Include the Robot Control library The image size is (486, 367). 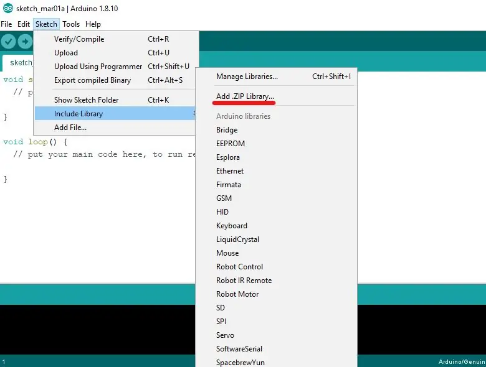[277, 266]
